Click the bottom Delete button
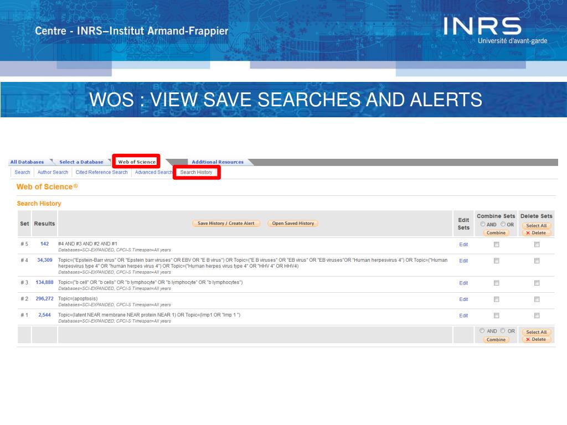The height and width of the screenshot is (425, 567). (x=537, y=339)
